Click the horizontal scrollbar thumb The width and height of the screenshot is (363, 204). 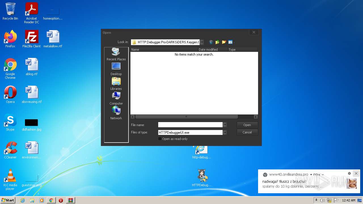(x=186, y=117)
